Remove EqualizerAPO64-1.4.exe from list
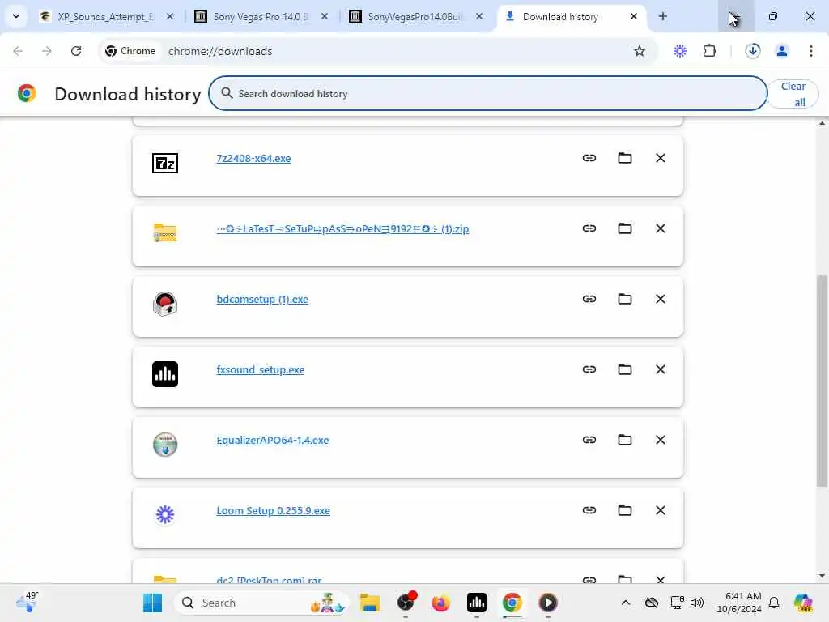Screen dimensions: 829x622 coord(661,440)
